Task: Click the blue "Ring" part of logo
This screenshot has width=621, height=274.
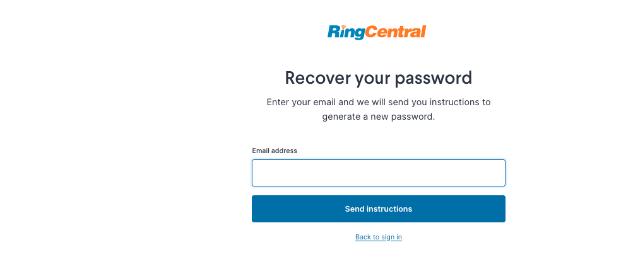Action: [x=346, y=32]
